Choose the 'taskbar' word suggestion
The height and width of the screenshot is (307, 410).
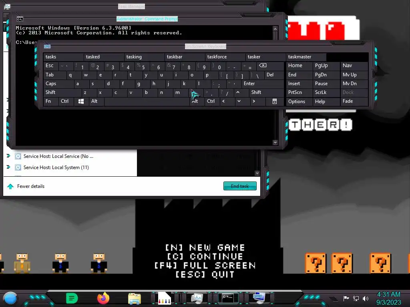tap(185, 57)
